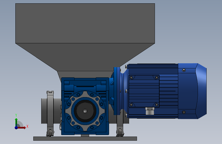Click the blue origin ball of the triad
This screenshot has width=222, height=144.
click(x=16, y=128)
